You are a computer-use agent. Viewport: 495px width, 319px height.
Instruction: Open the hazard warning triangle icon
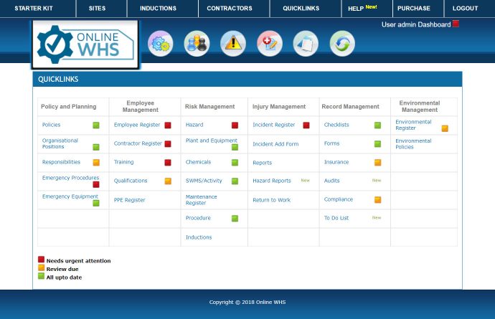click(x=233, y=44)
